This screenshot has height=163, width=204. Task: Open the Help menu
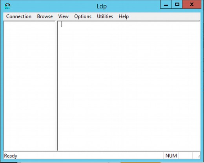tap(124, 16)
